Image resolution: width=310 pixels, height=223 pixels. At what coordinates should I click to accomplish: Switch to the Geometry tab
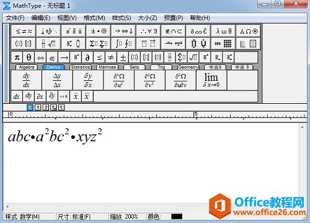coord(188,67)
